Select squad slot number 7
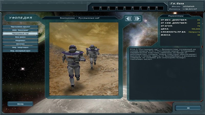The width and height of the screenshot is (205, 115). 144,8
